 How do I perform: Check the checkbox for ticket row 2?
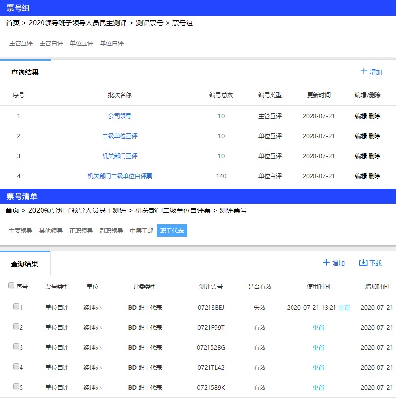pos(16,326)
